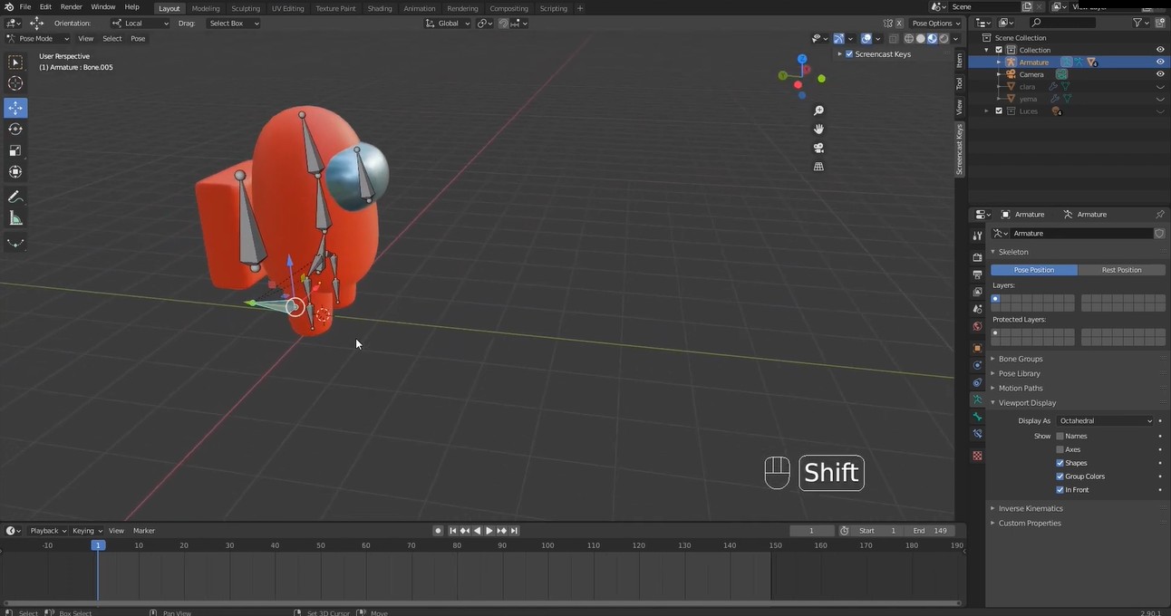Screen dimensions: 1171x616
Task: Select the Move tool in the toolbar
Action: [x=15, y=108]
